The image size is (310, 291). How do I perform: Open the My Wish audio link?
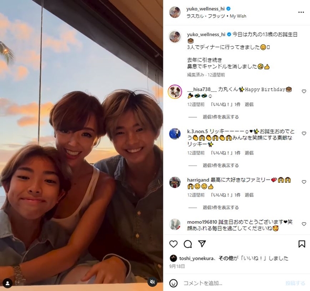click(x=238, y=16)
